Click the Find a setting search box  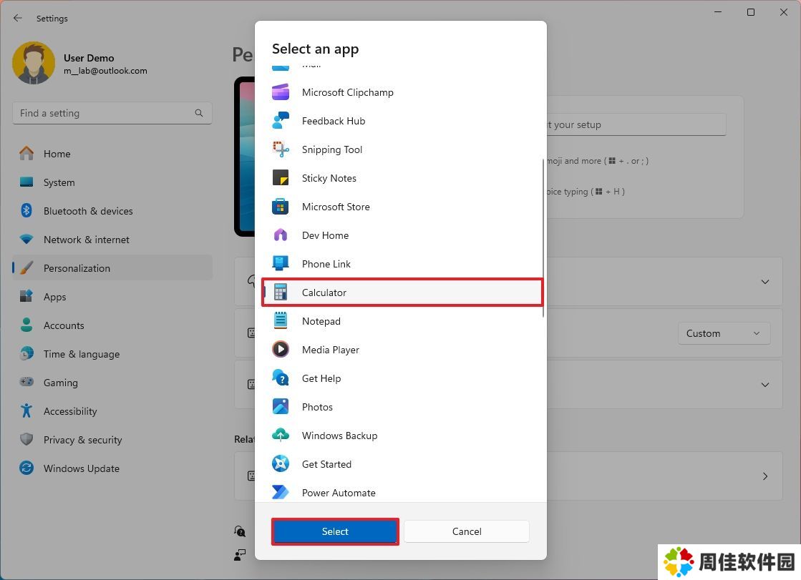[112, 113]
